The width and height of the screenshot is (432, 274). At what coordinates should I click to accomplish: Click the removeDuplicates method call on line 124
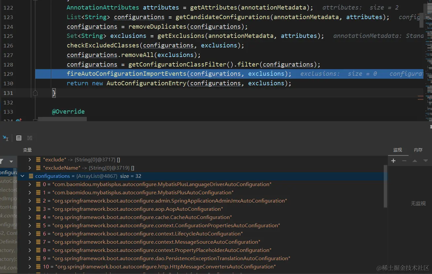point(157,27)
